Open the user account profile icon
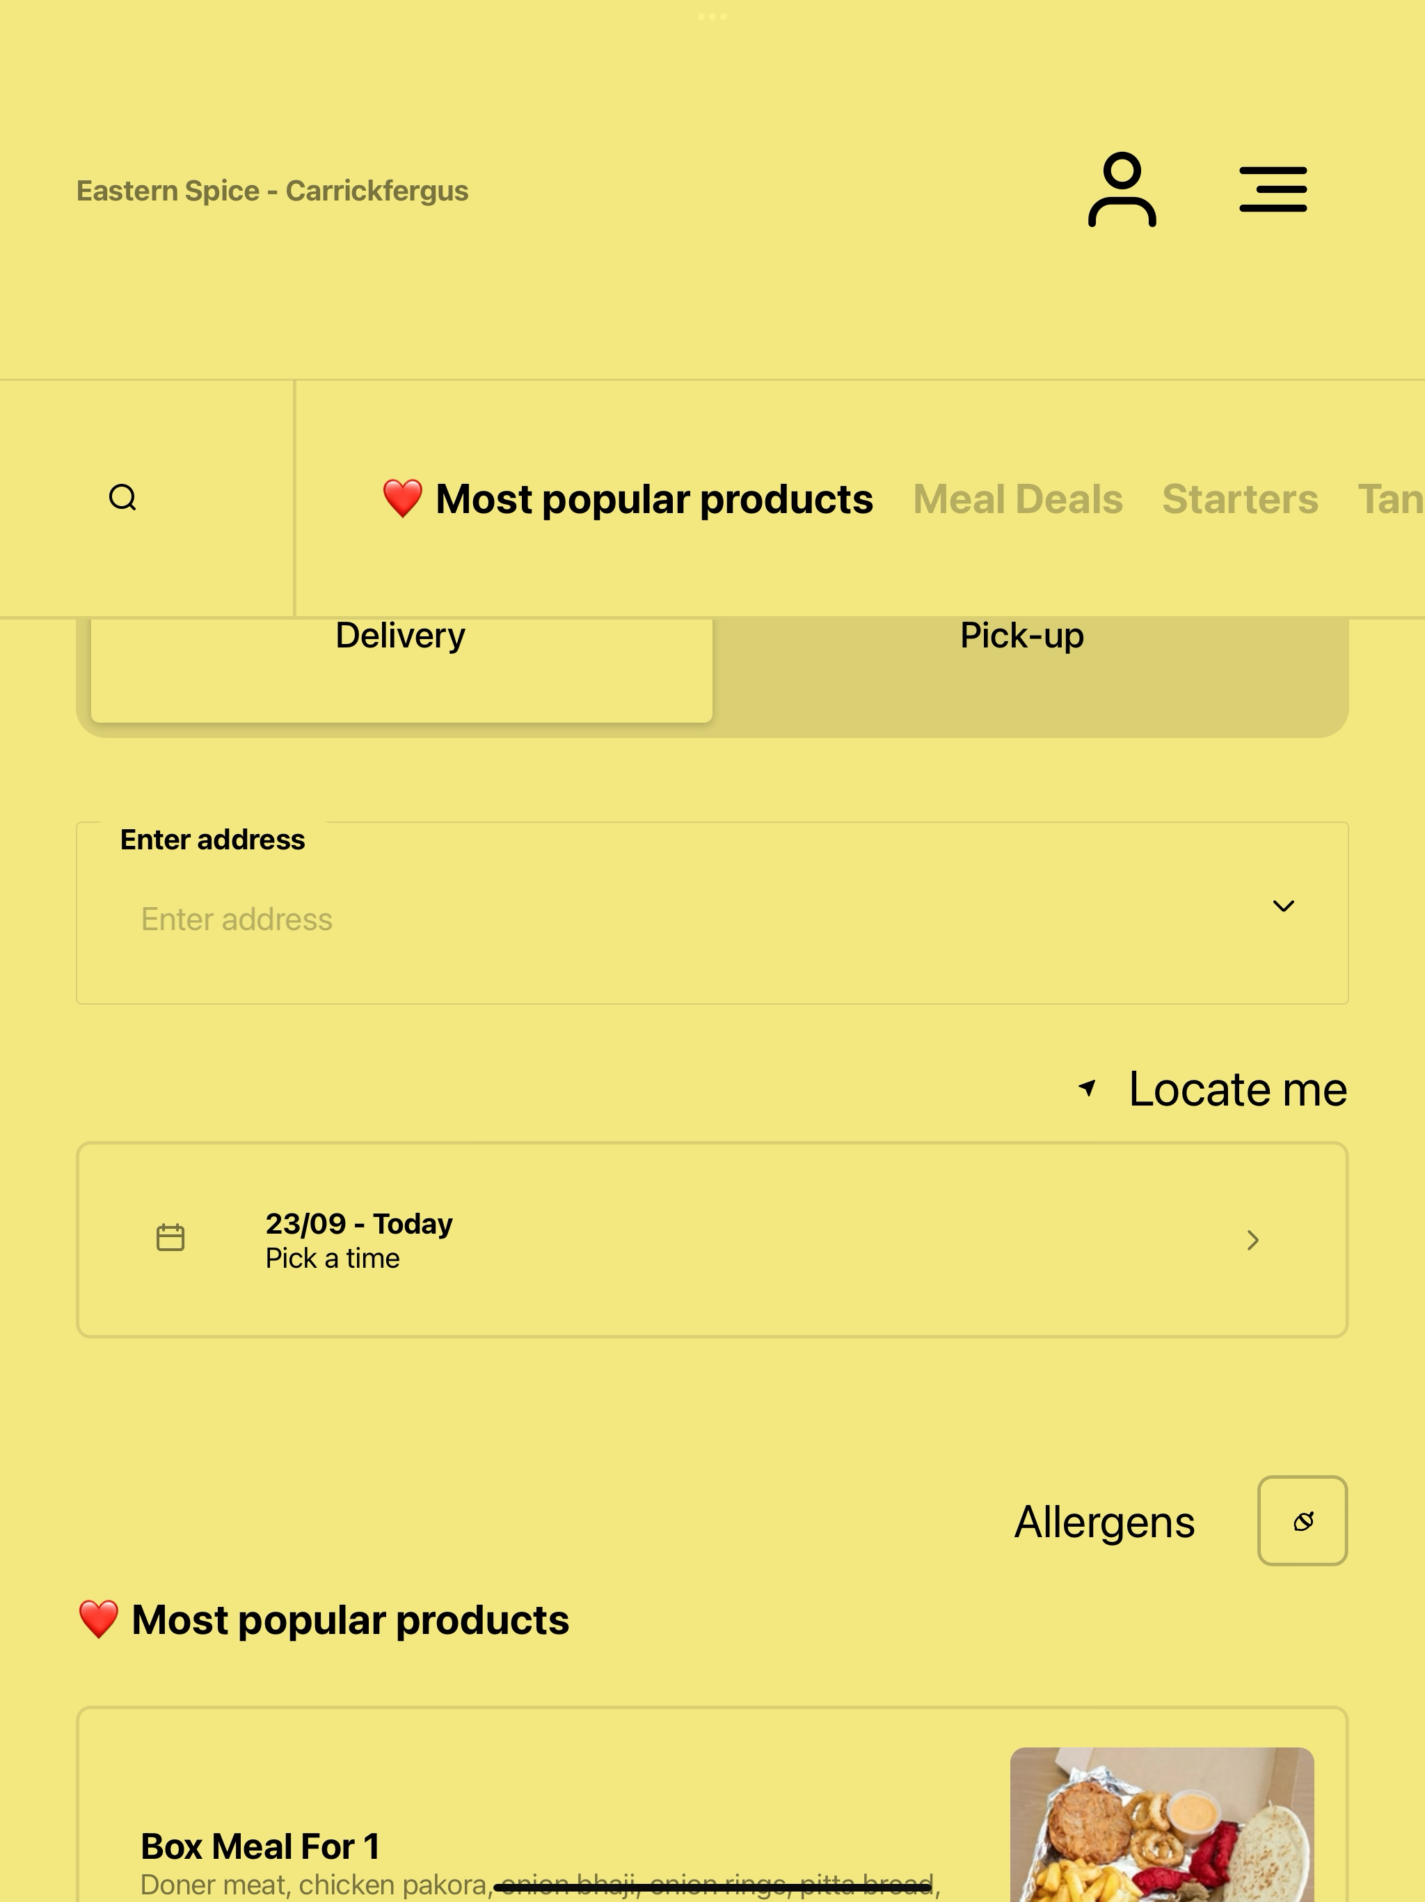Viewport: 1425px width, 1902px height. (1122, 189)
